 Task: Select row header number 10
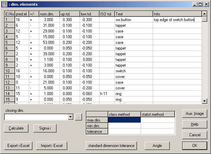pyautogui.click(x=9, y=71)
